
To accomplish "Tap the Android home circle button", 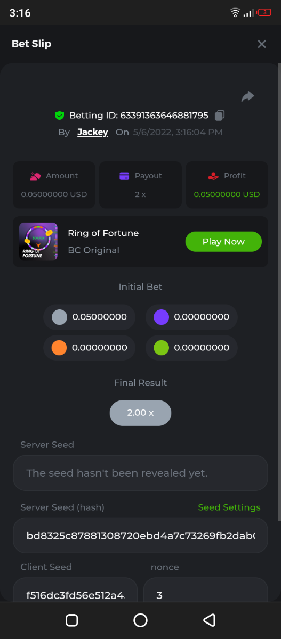I will point(140,620).
